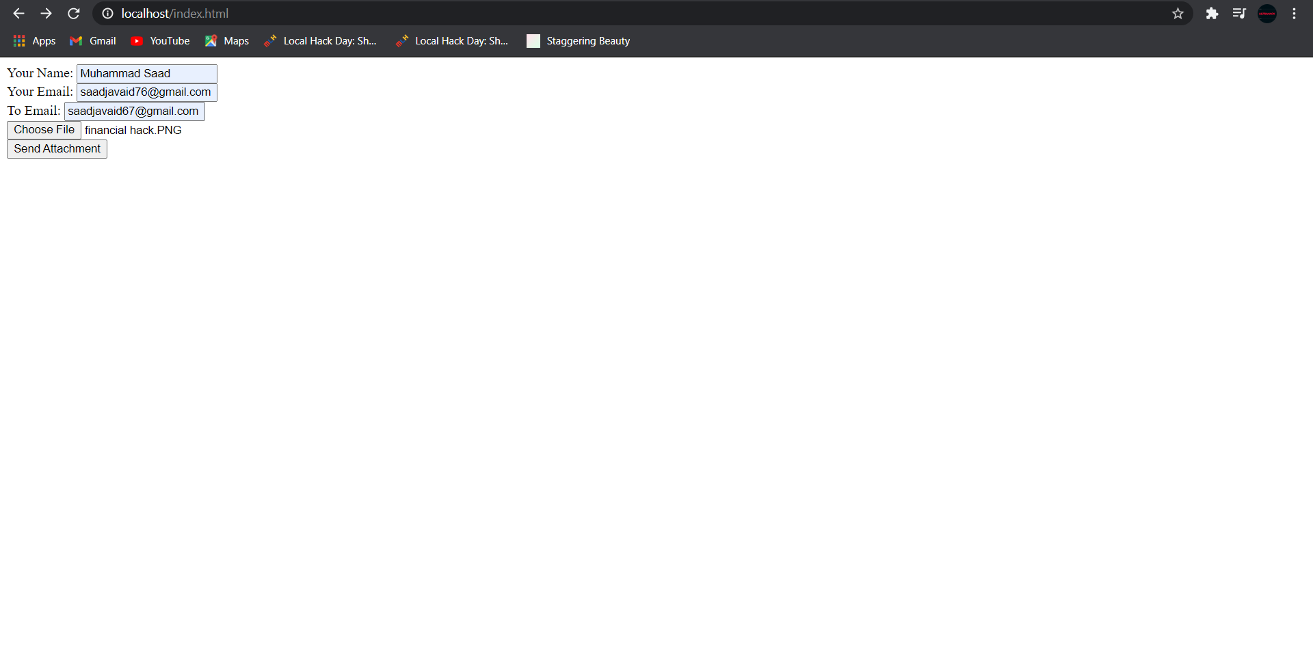Select the Your Name input field
The image size is (1313, 668).
146,73
